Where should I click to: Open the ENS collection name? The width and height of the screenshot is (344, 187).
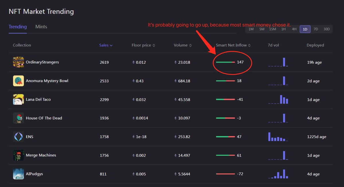click(30, 137)
